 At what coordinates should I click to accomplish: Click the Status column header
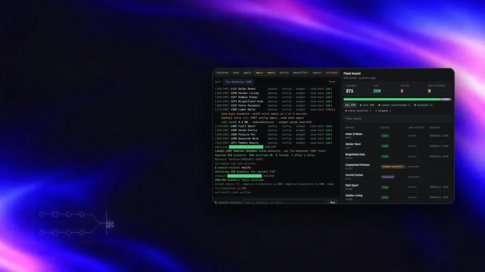point(385,128)
